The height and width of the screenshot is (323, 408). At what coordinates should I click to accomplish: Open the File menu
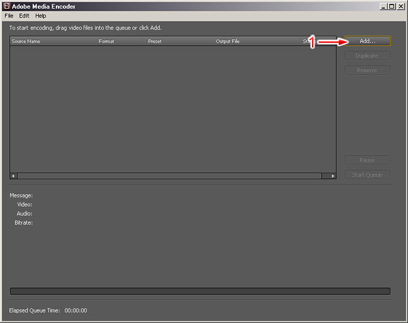click(x=9, y=16)
